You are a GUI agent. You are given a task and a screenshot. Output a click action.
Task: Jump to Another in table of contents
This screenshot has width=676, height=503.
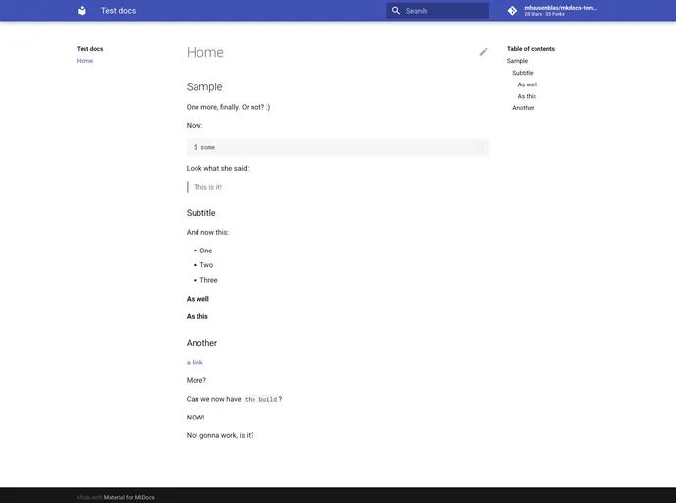point(523,108)
